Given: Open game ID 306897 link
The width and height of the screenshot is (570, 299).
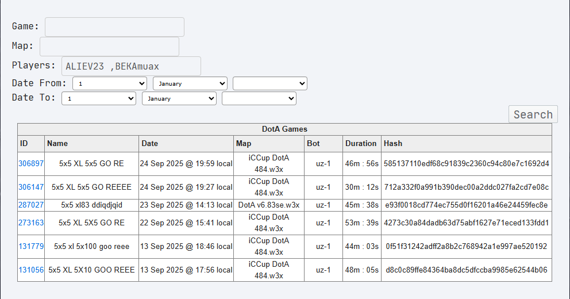Looking at the screenshot, I should click(31, 164).
